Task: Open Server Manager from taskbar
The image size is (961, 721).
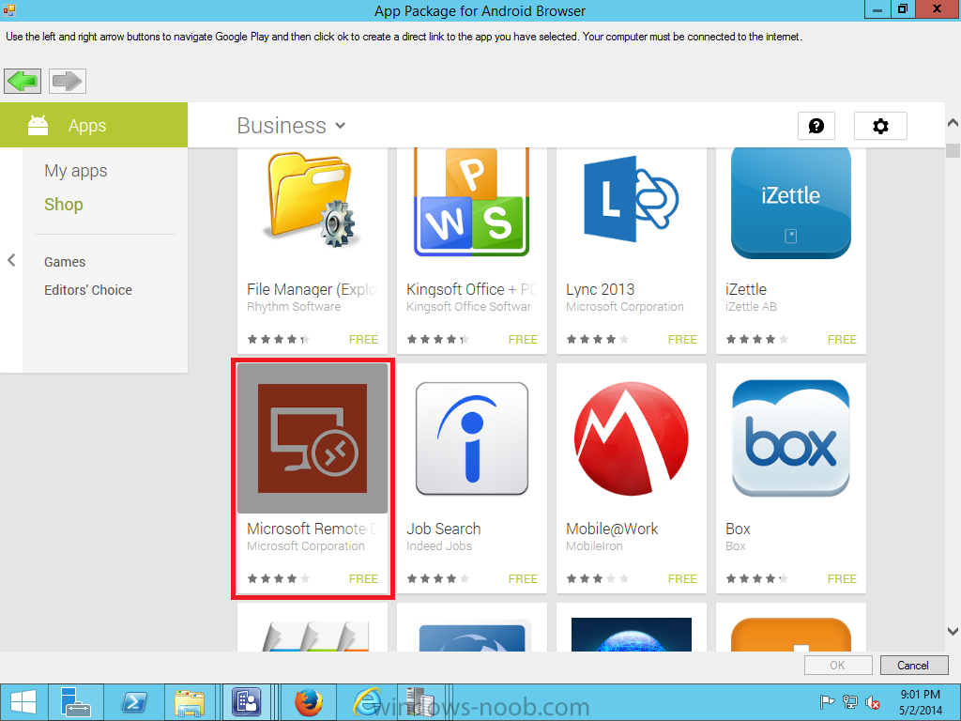Action: (x=76, y=702)
